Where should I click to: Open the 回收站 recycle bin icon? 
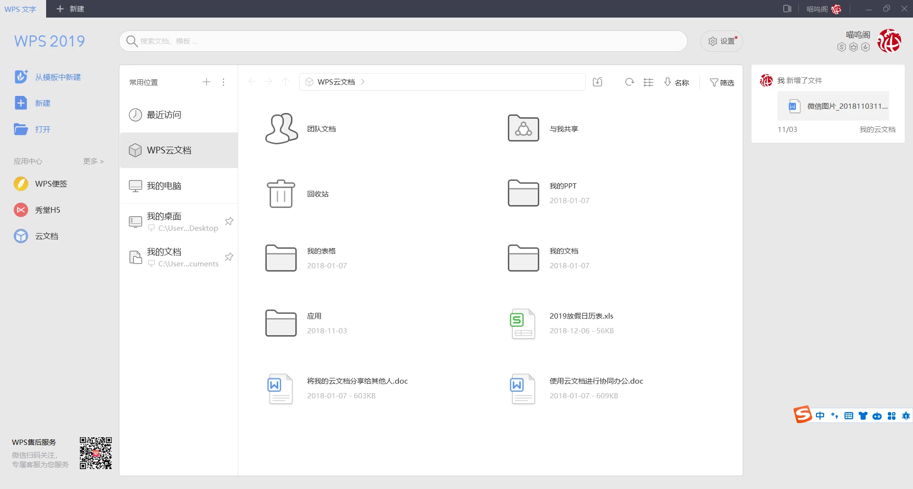[281, 194]
